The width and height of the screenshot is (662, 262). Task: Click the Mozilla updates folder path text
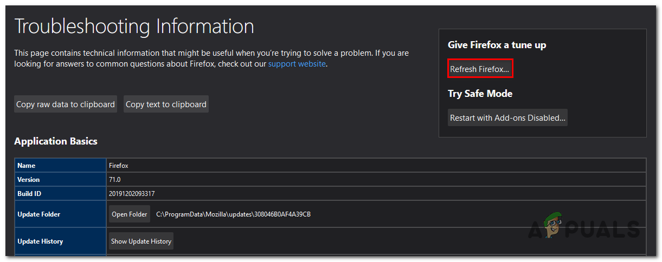pos(233,214)
